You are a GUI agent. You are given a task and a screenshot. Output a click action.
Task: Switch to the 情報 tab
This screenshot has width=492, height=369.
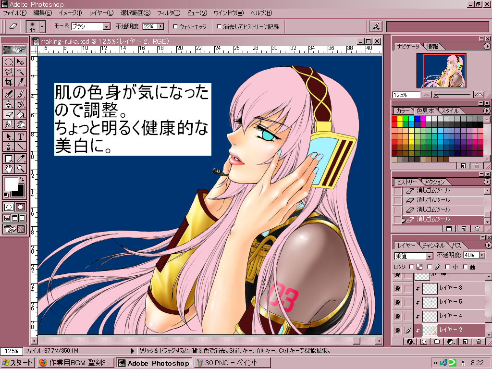click(x=432, y=47)
